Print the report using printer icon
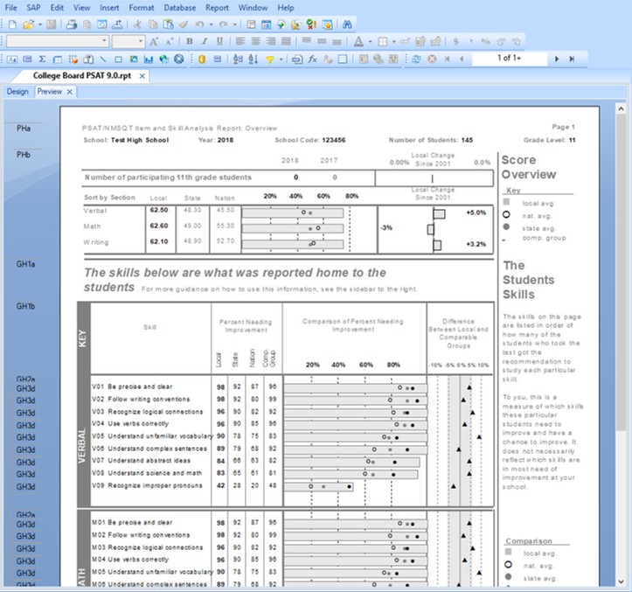This screenshot has height=592, width=632. (x=72, y=24)
